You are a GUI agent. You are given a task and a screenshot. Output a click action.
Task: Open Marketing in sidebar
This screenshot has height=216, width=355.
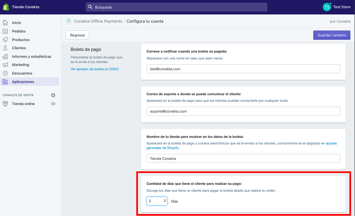coord(21,65)
